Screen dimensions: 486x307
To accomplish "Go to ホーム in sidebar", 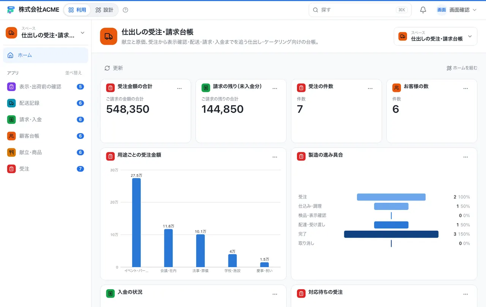I will coord(46,55).
